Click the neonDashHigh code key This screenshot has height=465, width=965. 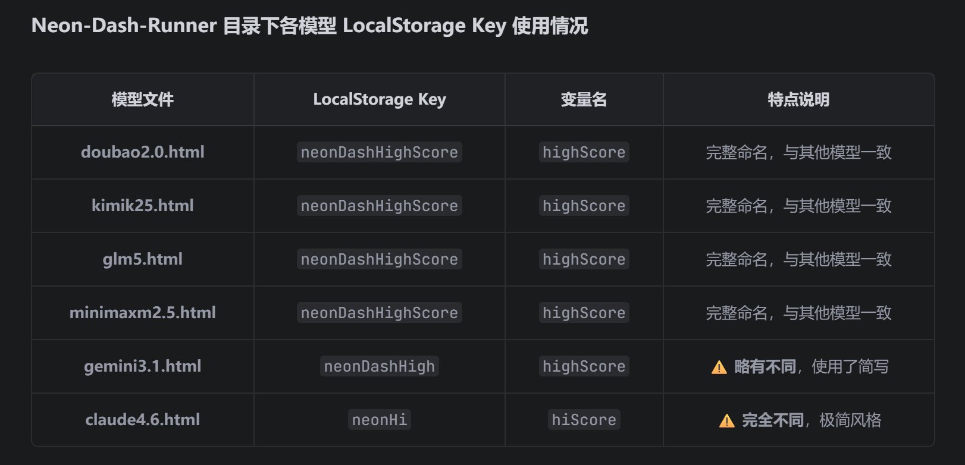pos(380,366)
